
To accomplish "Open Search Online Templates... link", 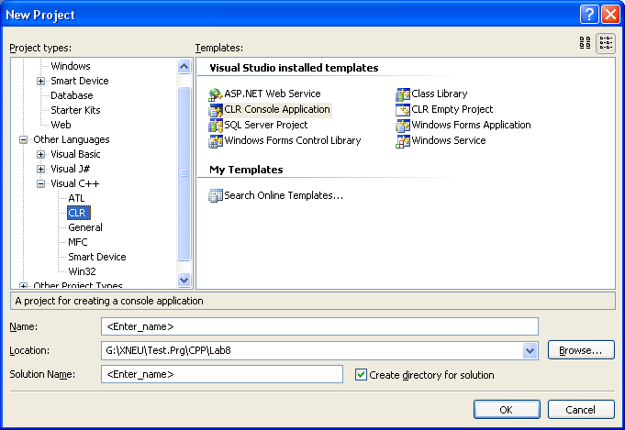I will (284, 195).
